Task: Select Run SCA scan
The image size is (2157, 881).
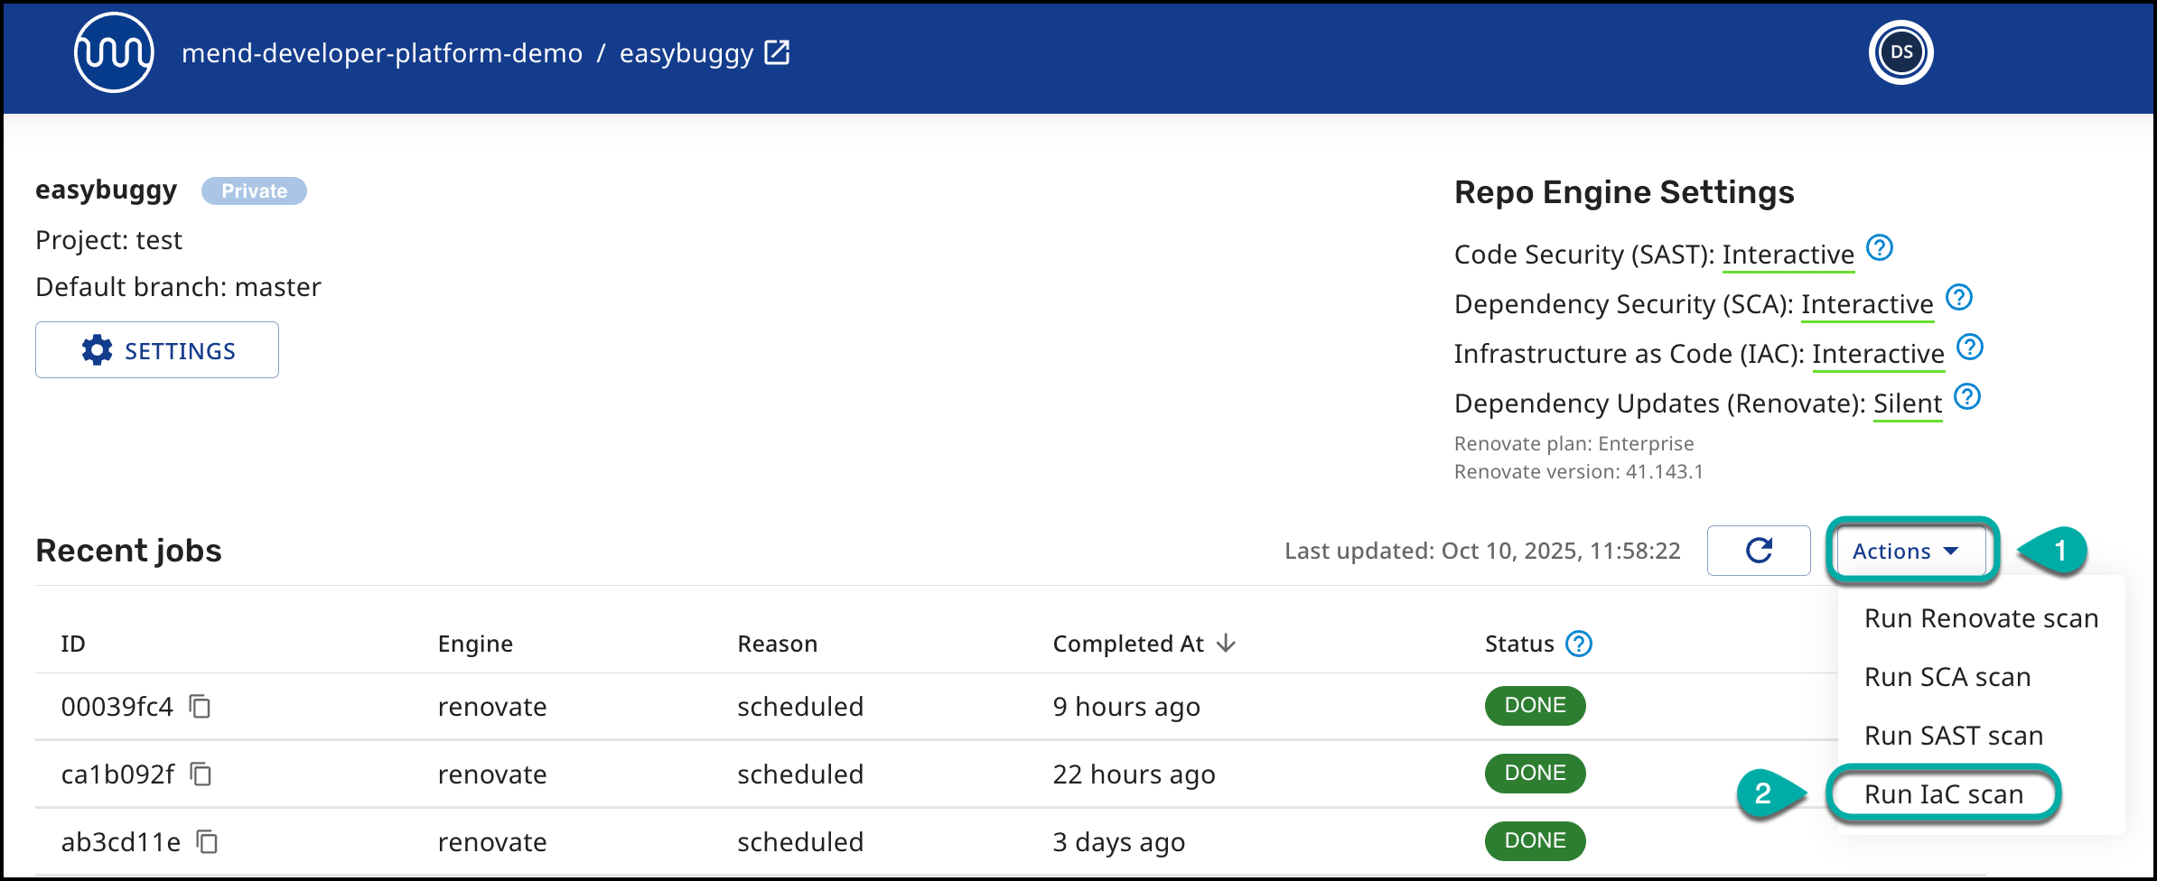Action: click(1981, 677)
